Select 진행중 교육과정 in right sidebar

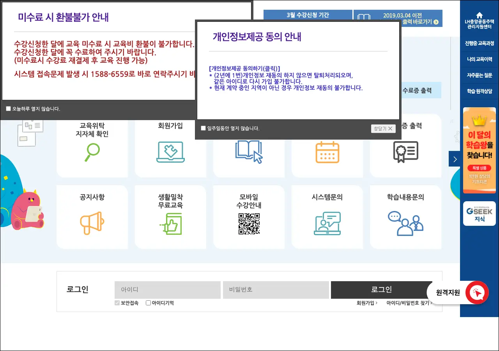tap(480, 43)
